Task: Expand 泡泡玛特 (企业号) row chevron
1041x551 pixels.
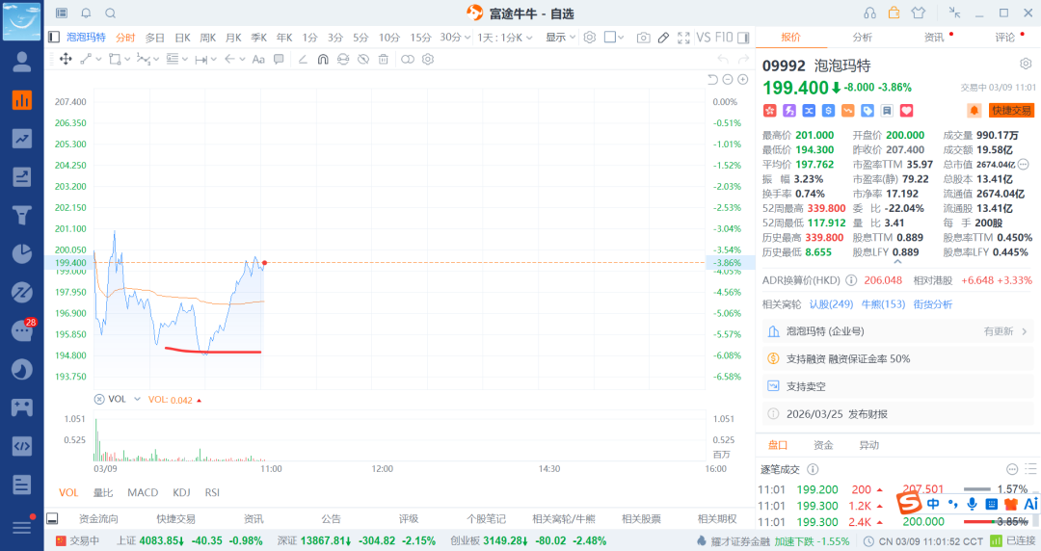Action: (x=1025, y=331)
